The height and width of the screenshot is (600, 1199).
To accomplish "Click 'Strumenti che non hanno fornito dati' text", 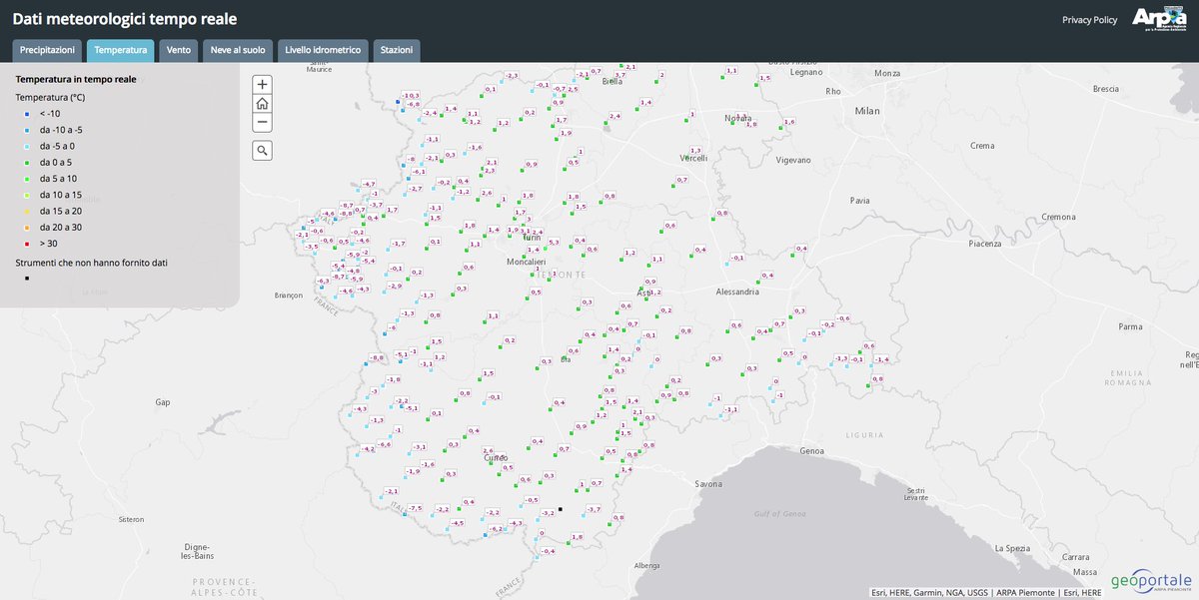I will (x=92, y=263).
